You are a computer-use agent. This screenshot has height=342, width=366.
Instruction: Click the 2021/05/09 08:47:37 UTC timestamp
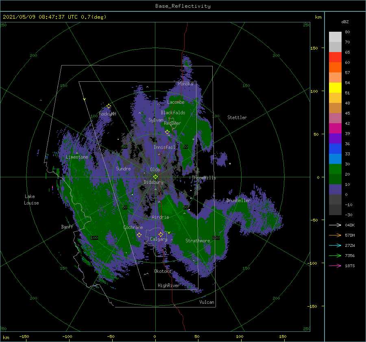pyautogui.click(x=40, y=17)
